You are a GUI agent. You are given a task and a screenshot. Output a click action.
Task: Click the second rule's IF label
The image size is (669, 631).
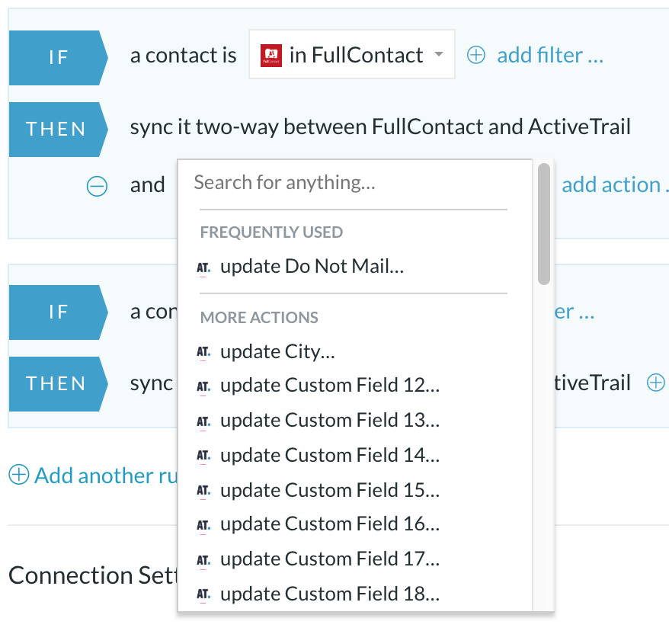click(58, 312)
